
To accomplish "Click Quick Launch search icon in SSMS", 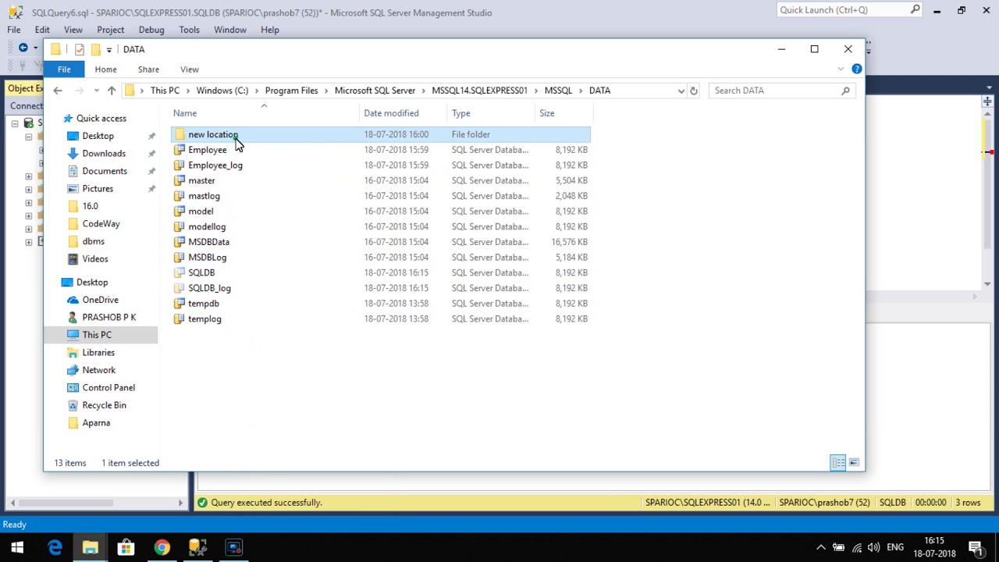I will (x=915, y=10).
